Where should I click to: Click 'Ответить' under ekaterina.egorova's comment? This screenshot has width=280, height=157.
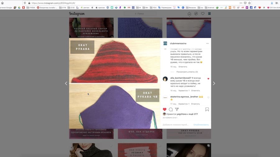pyautogui.click(x=195, y=104)
